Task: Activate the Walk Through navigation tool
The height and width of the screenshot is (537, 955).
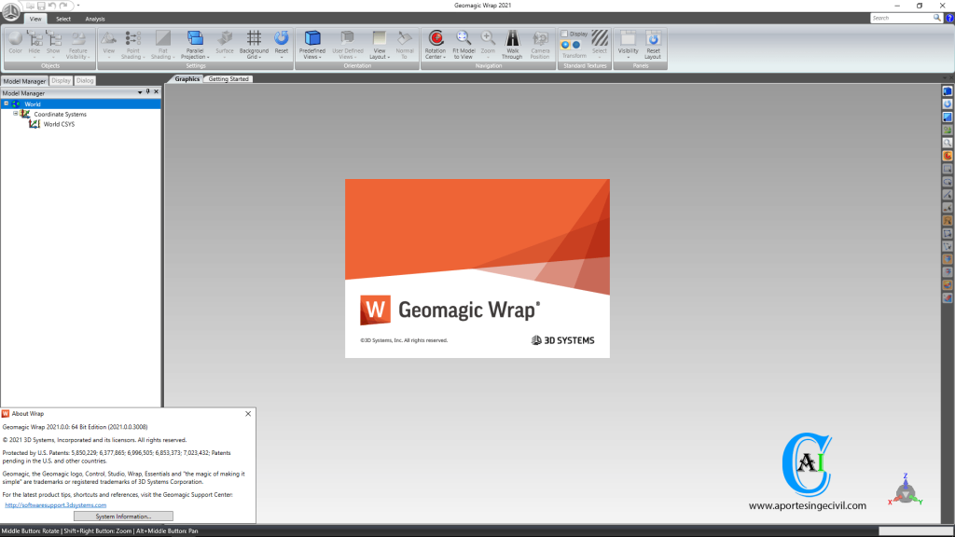Action: coord(513,42)
